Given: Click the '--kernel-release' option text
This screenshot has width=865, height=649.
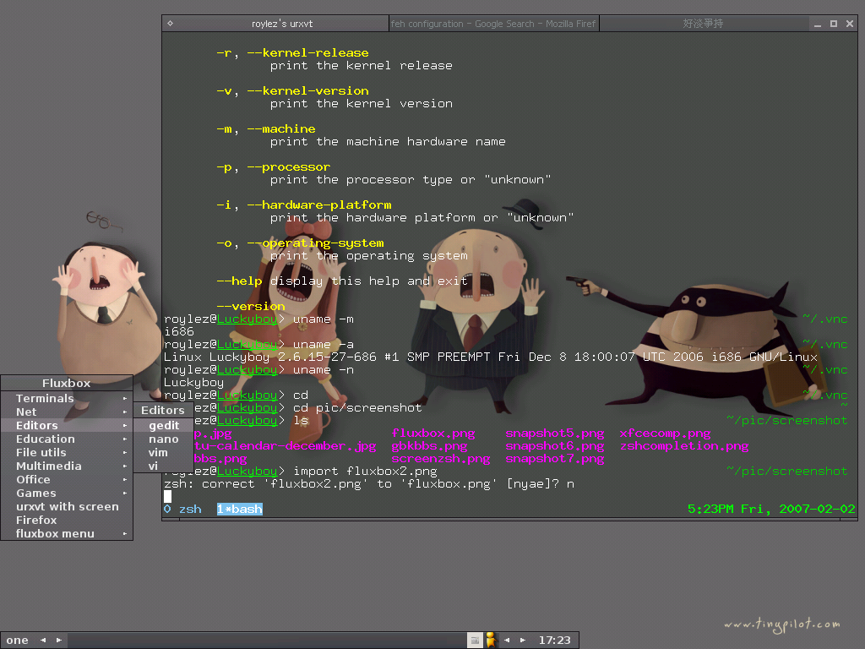Looking at the screenshot, I should 307,53.
